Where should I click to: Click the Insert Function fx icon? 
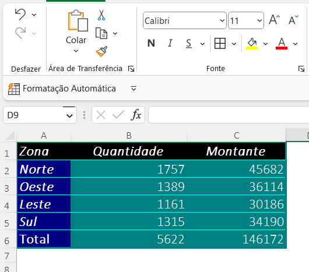[x=136, y=115]
